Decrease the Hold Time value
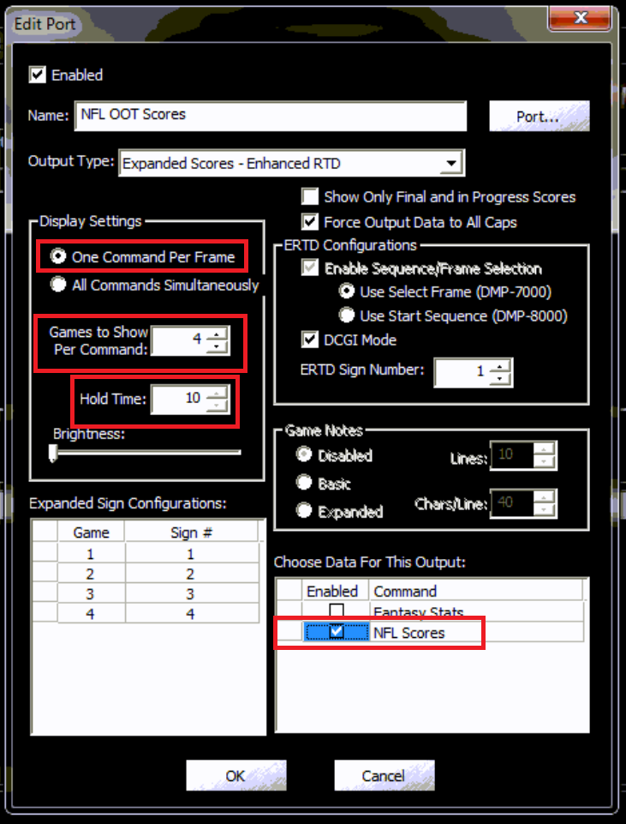This screenshot has width=626, height=824. (219, 406)
